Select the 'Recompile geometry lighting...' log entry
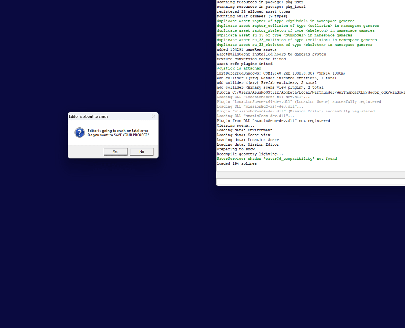 point(250,154)
